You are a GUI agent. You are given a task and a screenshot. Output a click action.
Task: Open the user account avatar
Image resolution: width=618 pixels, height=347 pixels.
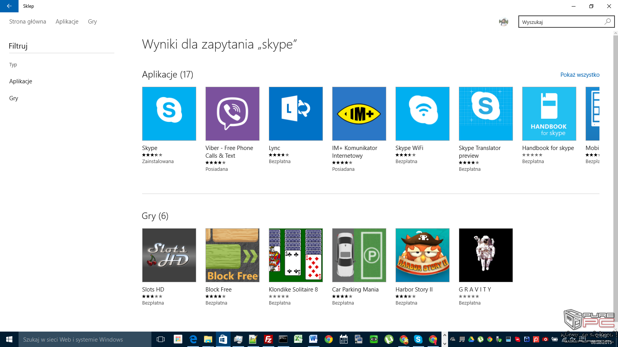click(503, 22)
